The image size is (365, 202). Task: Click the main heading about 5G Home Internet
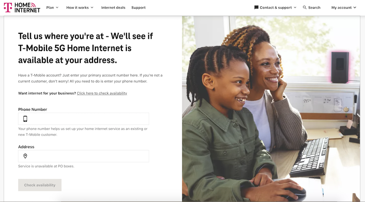(x=86, y=48)
